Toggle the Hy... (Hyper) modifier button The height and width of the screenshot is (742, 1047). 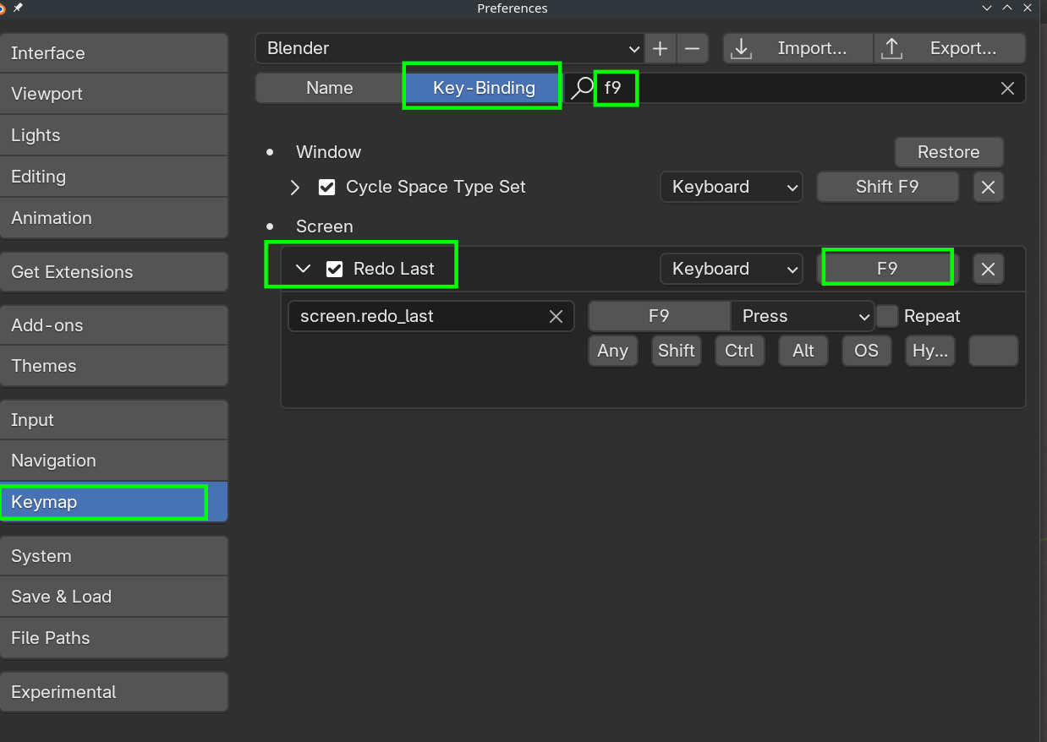(x=930, y=351)
